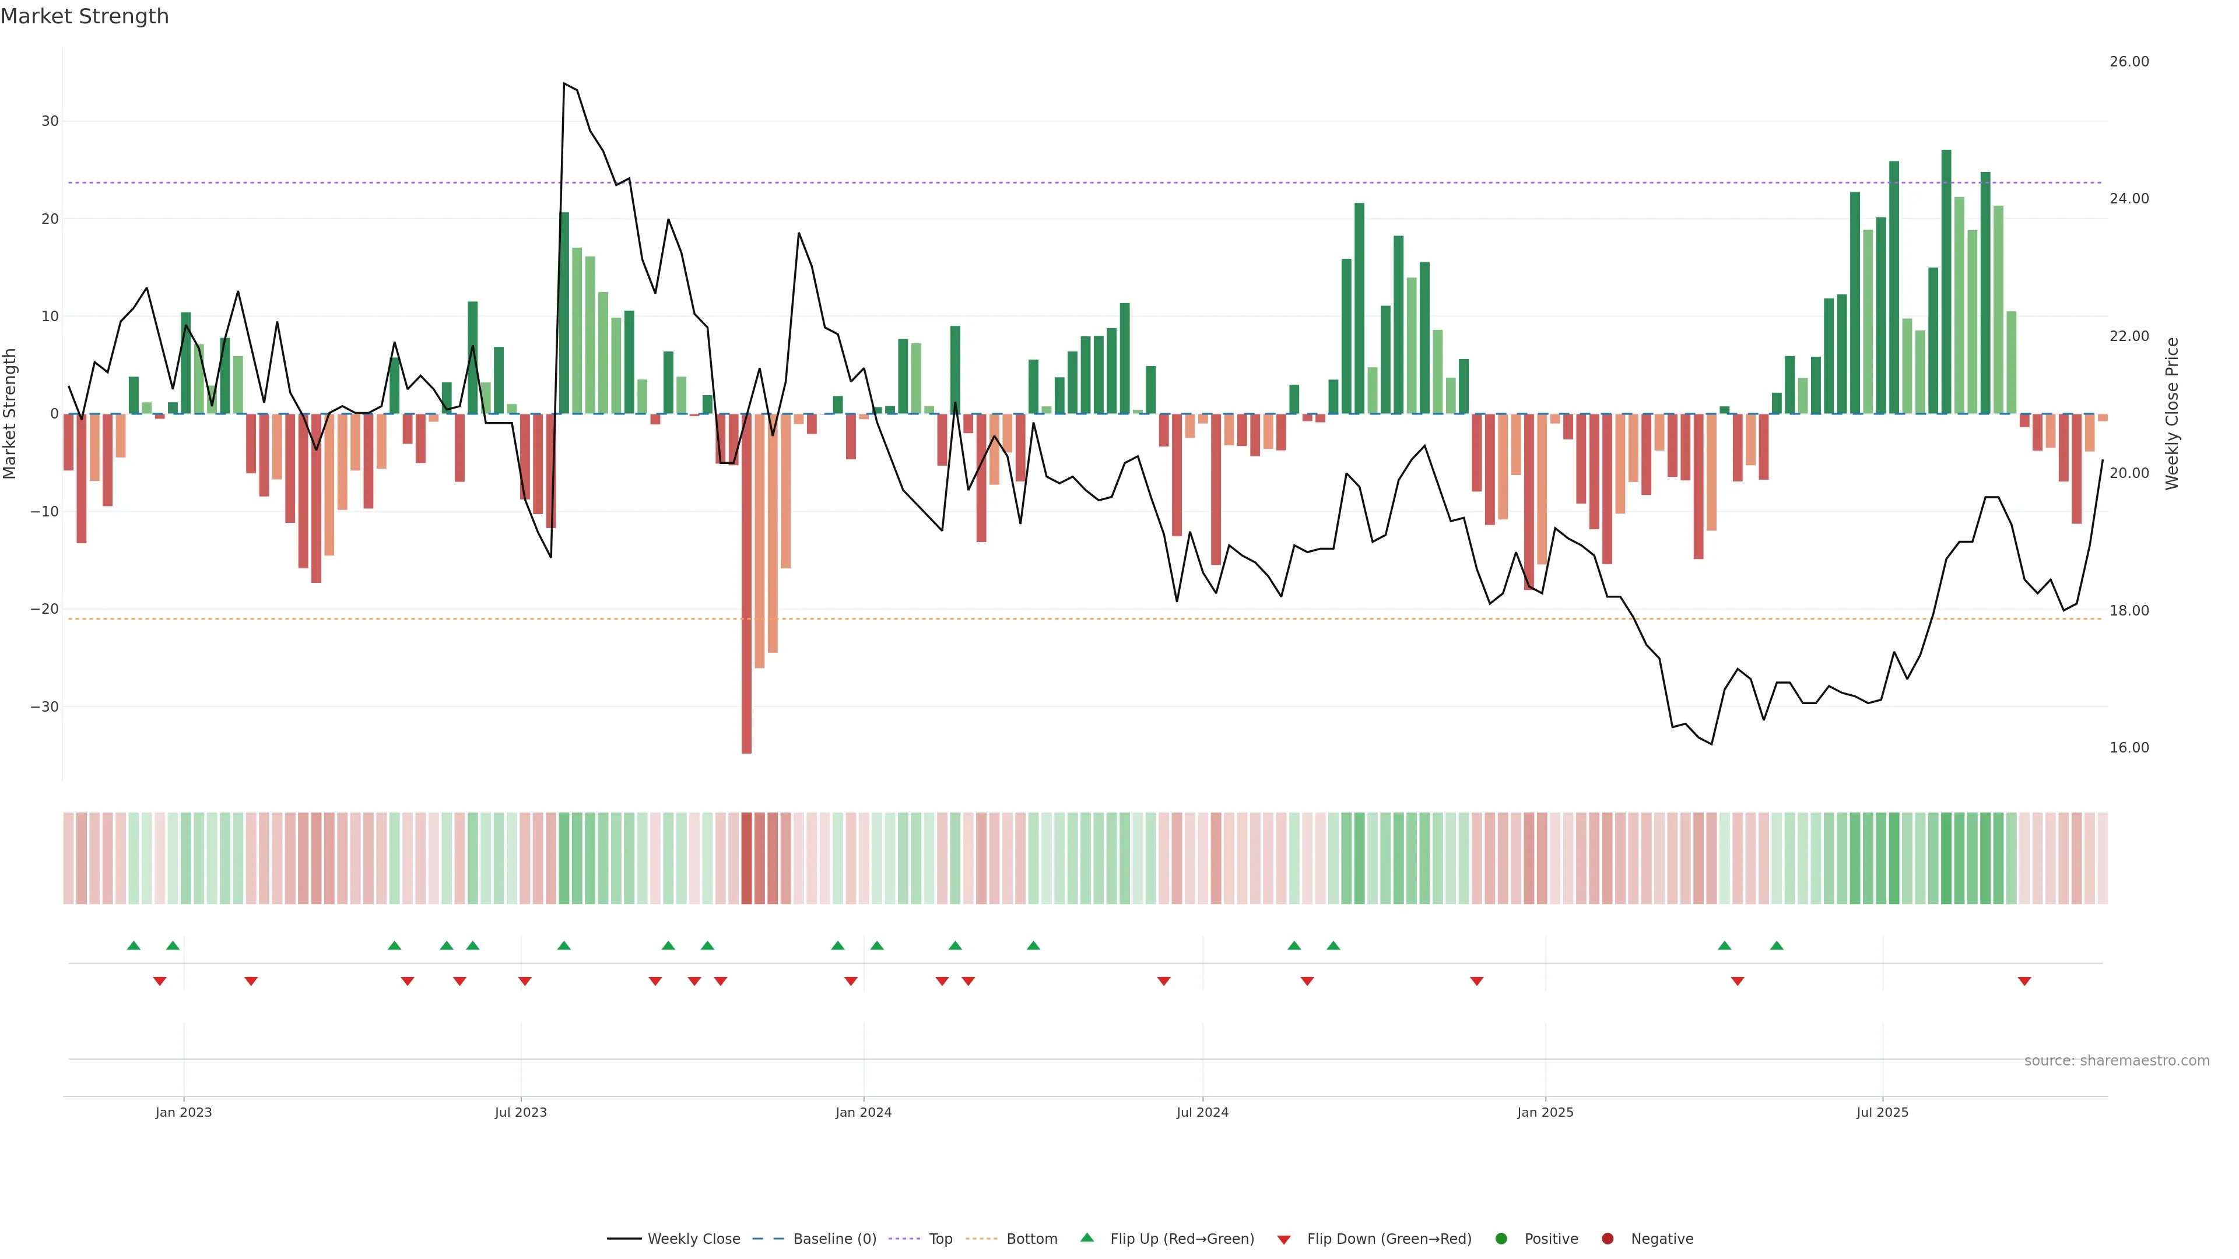Click the red Negative legend dot
The image size is (2239, 1259).
tap(1607, 1239)
